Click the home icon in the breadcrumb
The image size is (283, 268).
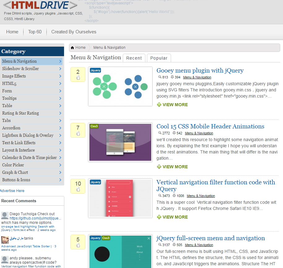coord(72,48)
